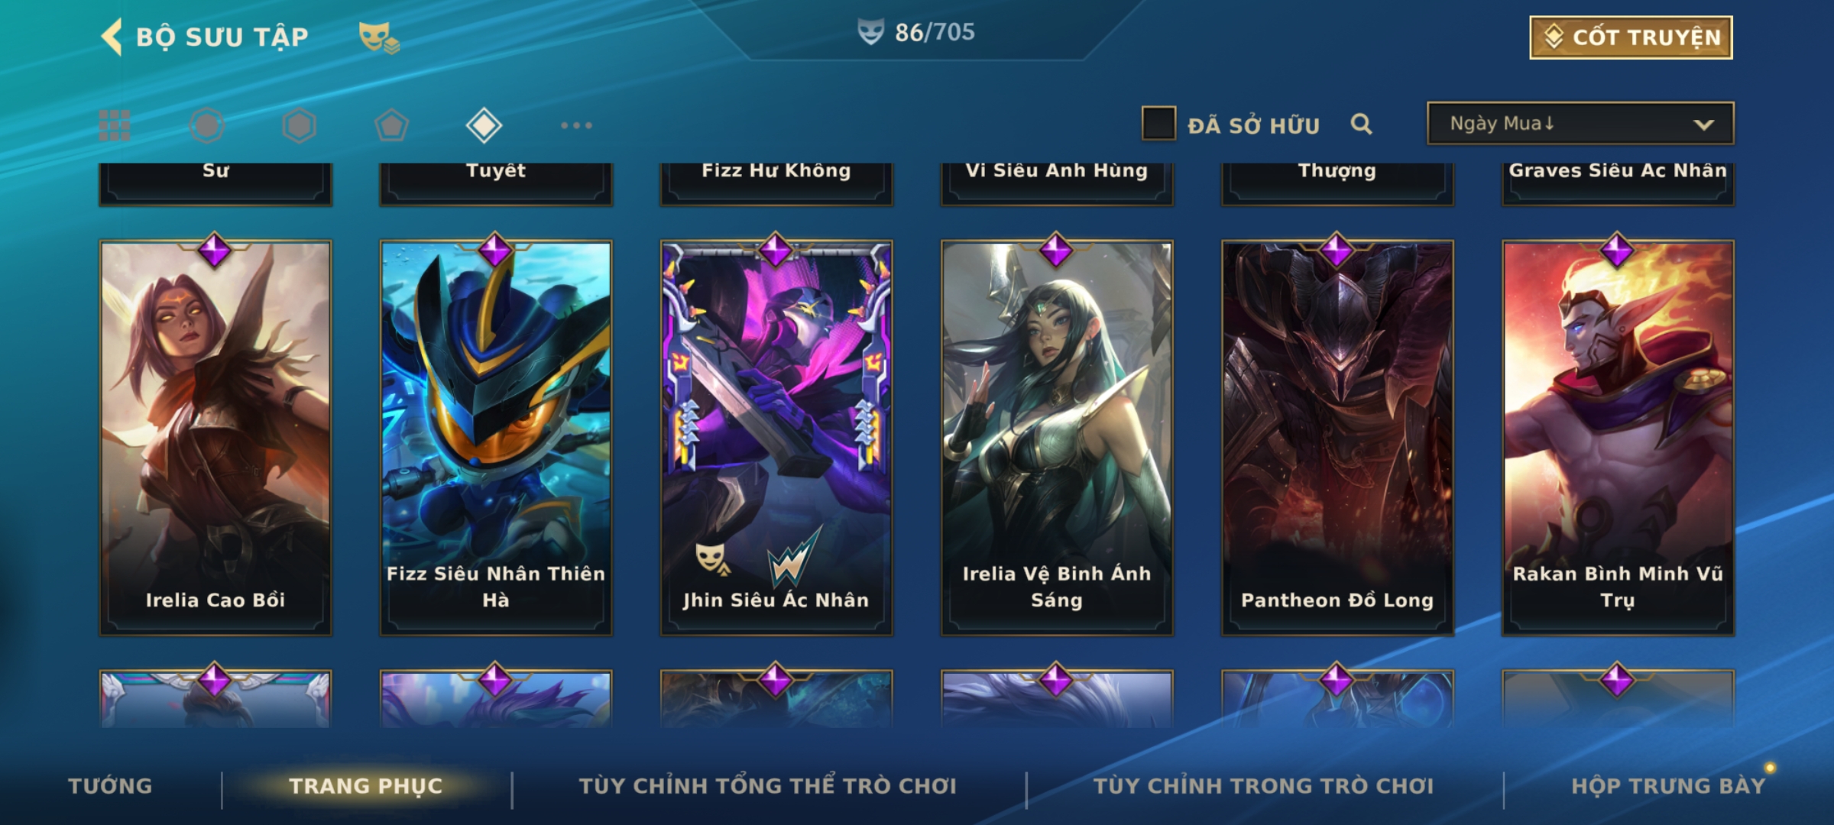This screenshot has width=1834, height=825.
Task: Select the round gem rarity filter
Action: [207, 125]
